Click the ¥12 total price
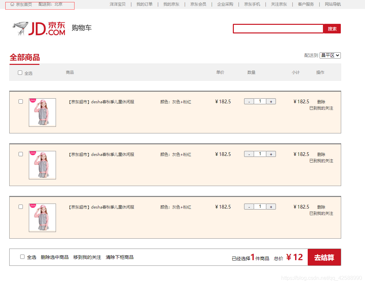 [294, 257]
